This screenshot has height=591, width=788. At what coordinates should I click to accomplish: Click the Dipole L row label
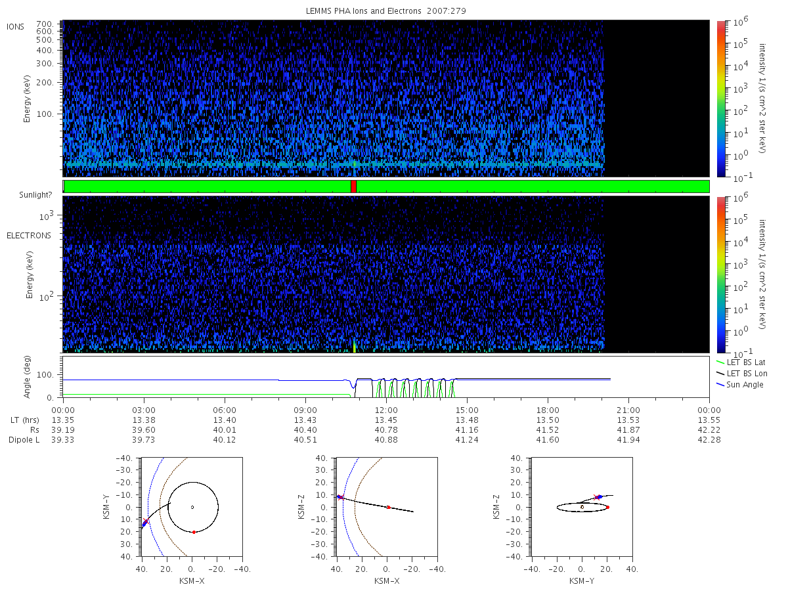coord(24,440)
